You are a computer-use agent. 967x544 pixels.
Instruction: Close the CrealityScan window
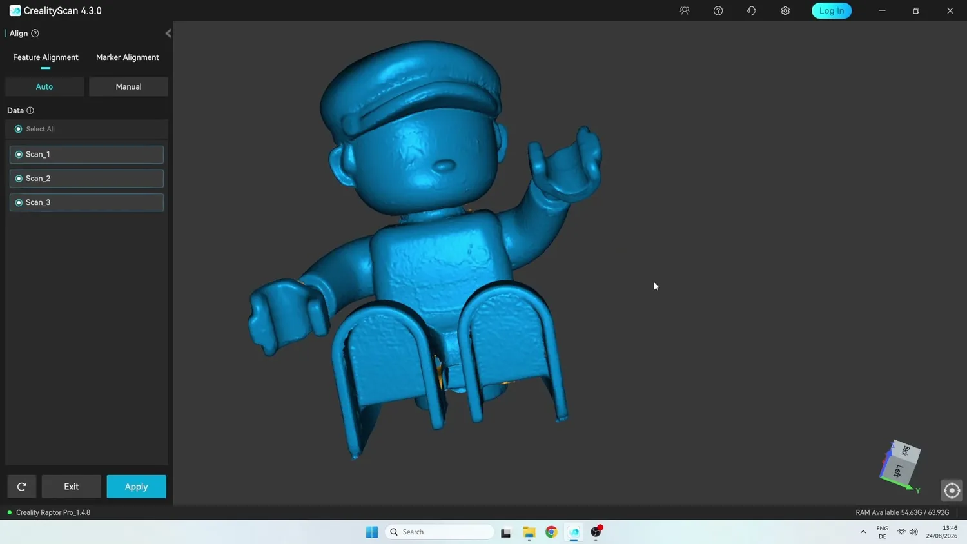[x=950, y=10]
